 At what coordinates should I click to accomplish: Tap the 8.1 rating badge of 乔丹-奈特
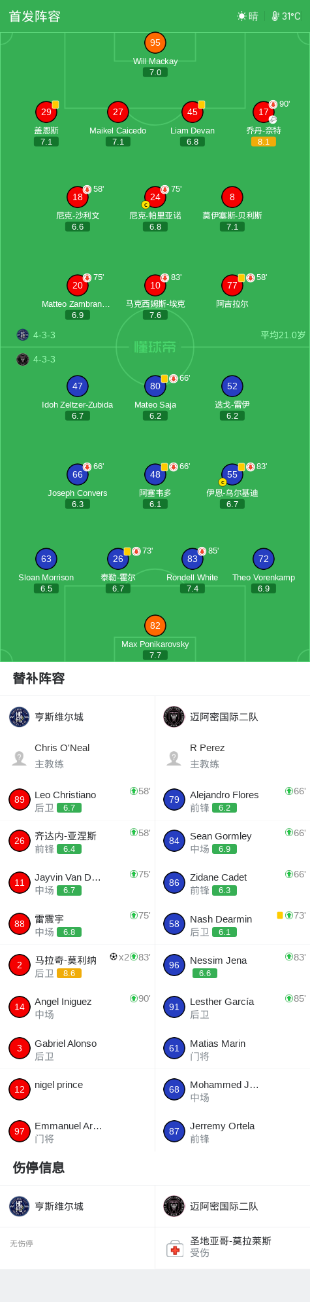[264, 141]
